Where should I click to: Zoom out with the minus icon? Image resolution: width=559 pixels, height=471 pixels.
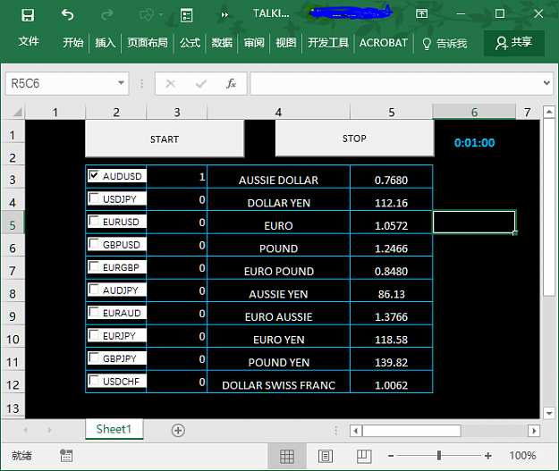tap(391, 456)
